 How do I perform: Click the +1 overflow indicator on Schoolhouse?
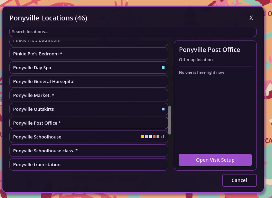pos(162,137)
